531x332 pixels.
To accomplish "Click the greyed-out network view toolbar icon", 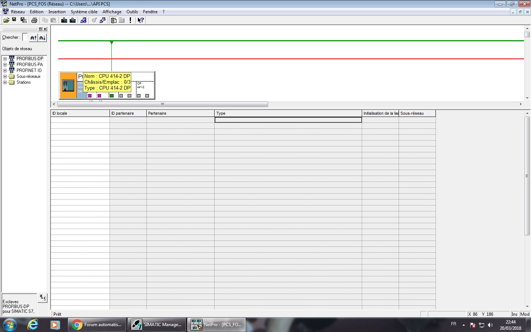I will [x=122, y=20].
